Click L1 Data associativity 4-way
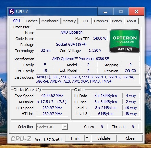151x148 pixels. click(131, 96)
